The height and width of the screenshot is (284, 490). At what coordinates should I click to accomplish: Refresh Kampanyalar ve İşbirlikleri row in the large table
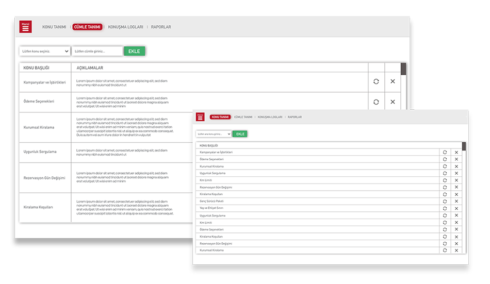click(x=376, y=82)
